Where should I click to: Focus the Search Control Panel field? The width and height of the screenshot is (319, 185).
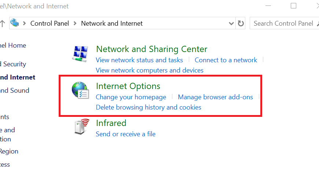pyautogui.click(x=284, y=23)
